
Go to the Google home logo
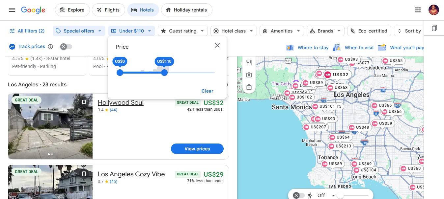point(33,10)
